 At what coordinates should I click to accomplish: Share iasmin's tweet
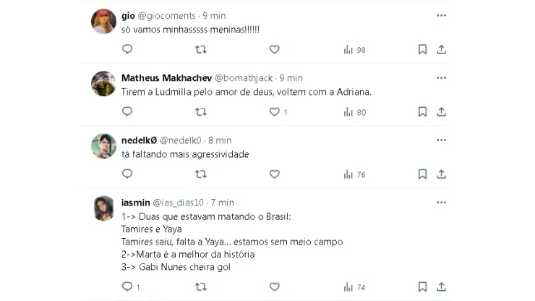[441, 287]
